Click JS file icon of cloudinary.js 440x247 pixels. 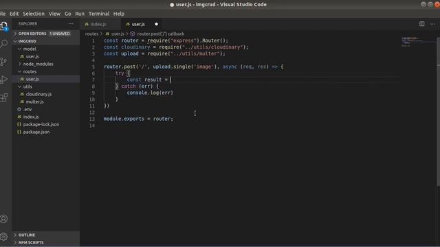pos(22,94)
